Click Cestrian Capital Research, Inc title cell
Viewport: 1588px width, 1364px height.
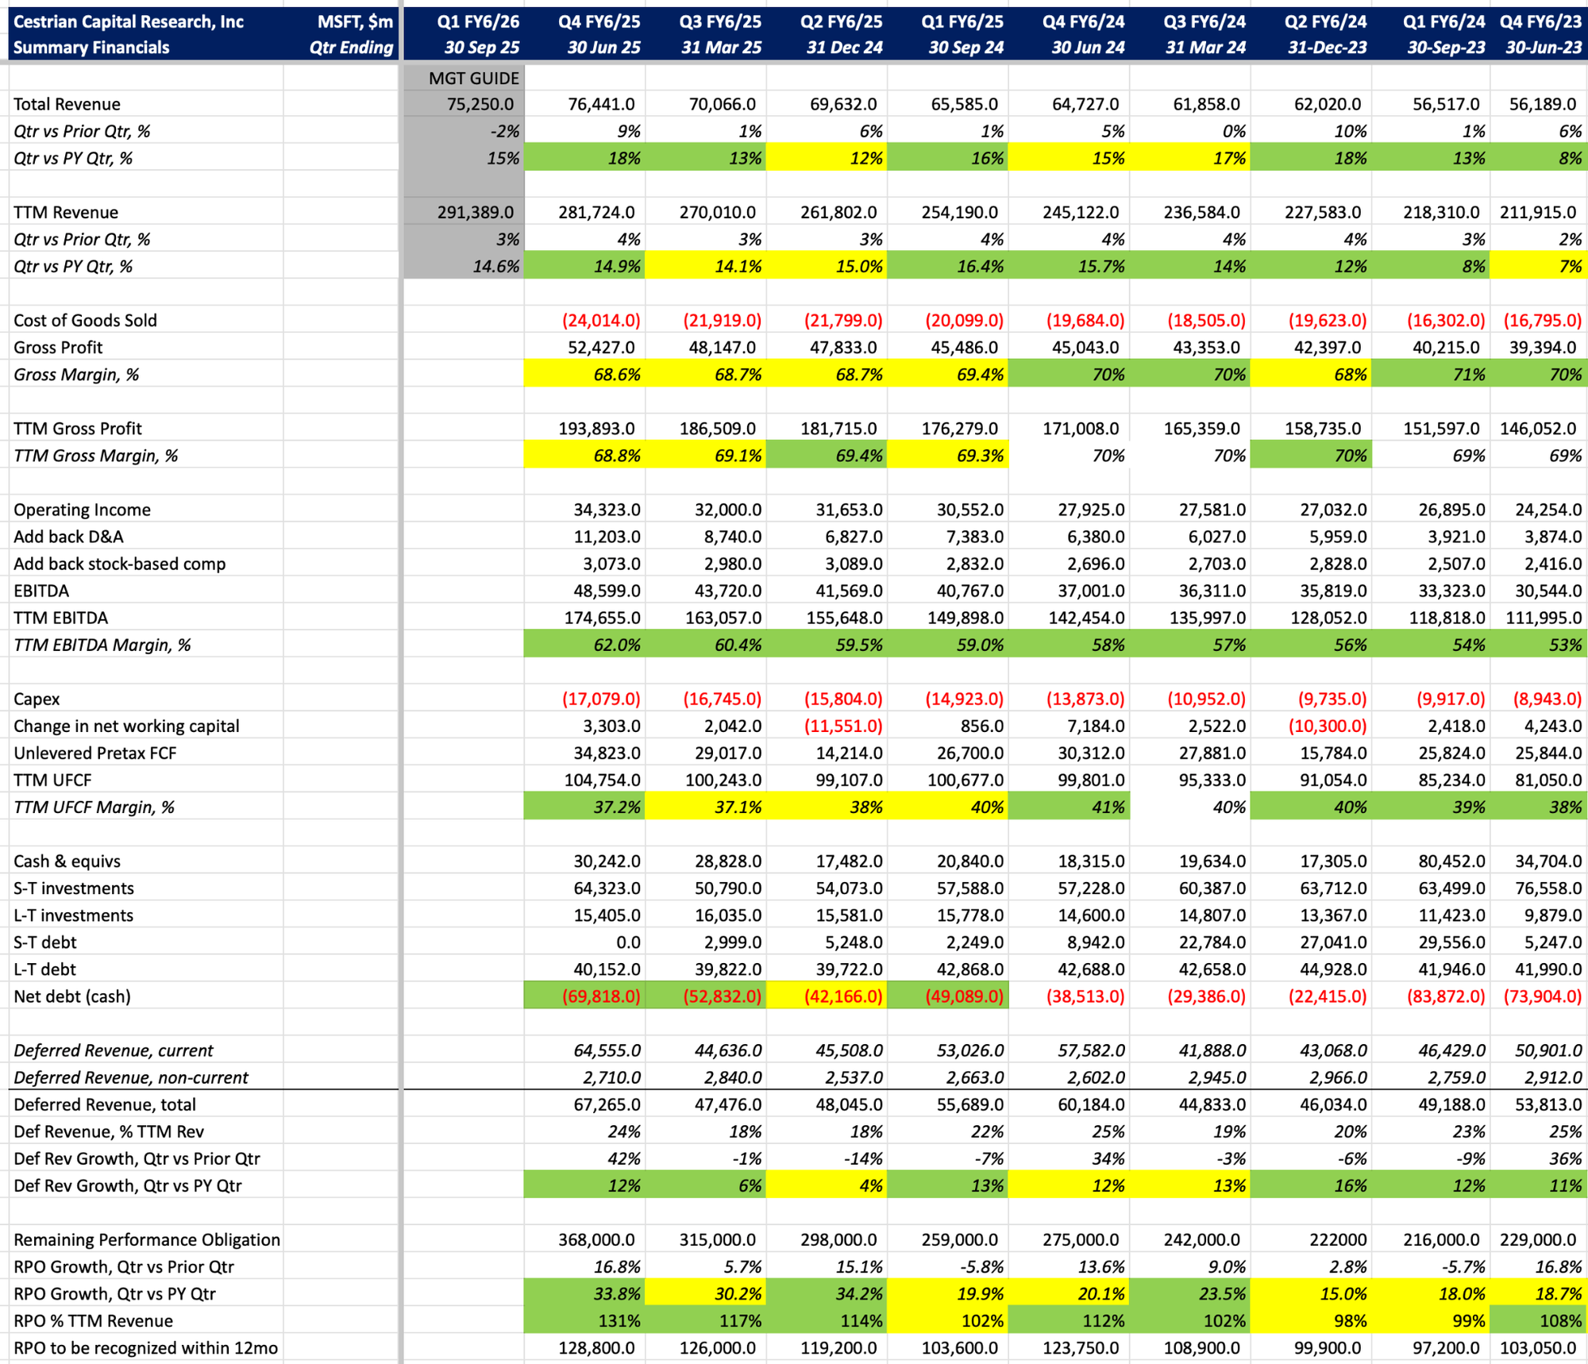tap(129, 22)
